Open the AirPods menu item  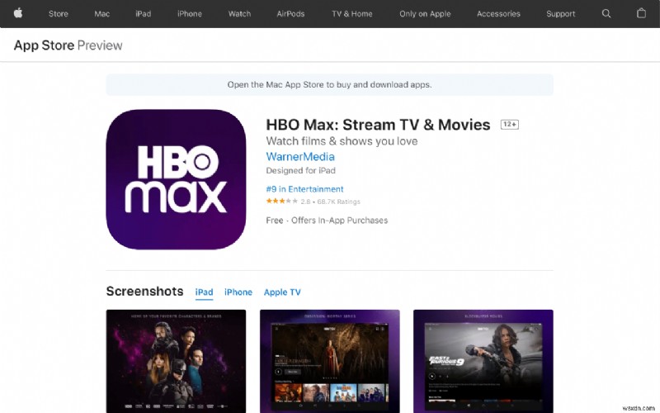[290, 13]
